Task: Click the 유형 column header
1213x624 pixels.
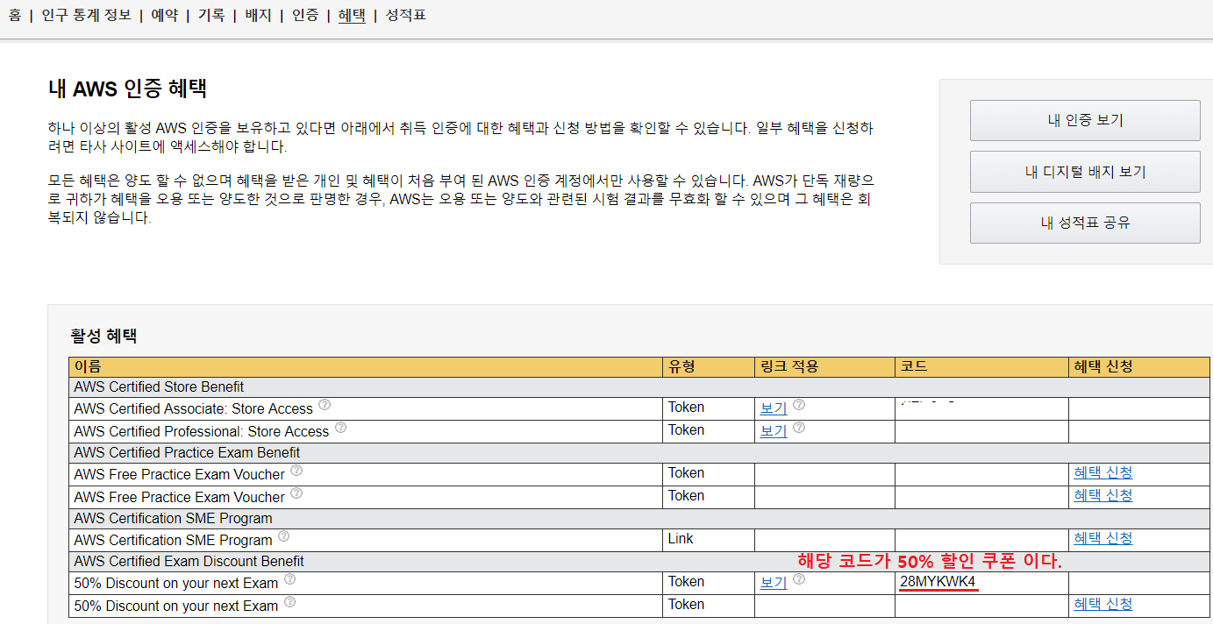Action: (708, 366)
